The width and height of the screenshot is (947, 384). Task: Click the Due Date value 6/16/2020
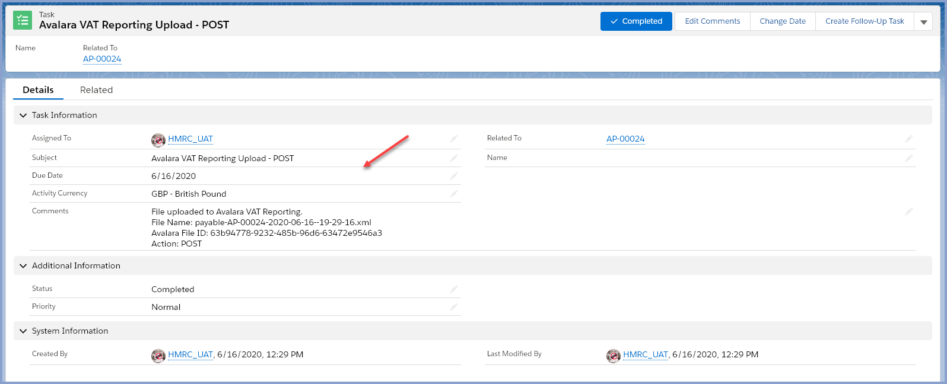click(173, 176)
